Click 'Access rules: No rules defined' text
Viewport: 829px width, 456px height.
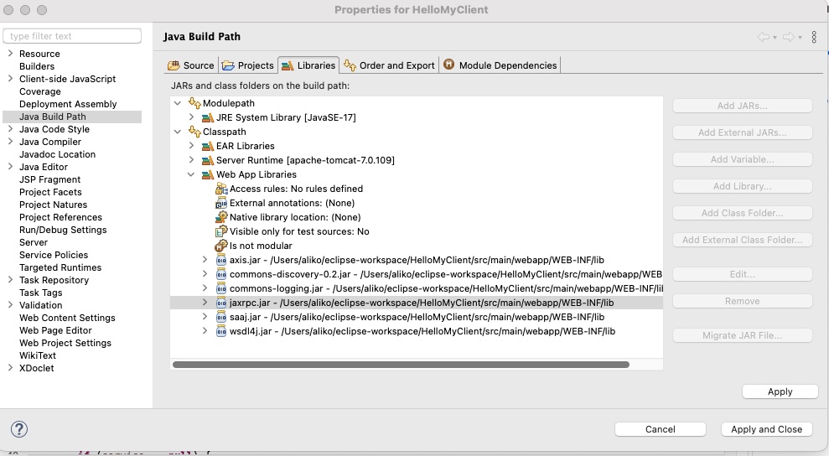click(x=296, y=189)
